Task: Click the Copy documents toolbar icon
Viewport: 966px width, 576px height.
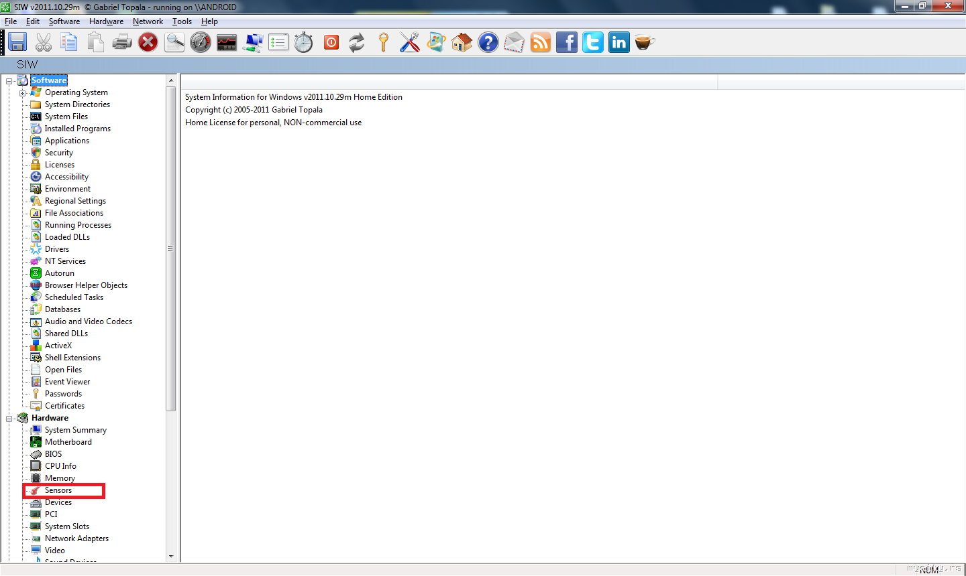Action: [x=69, y=42]
